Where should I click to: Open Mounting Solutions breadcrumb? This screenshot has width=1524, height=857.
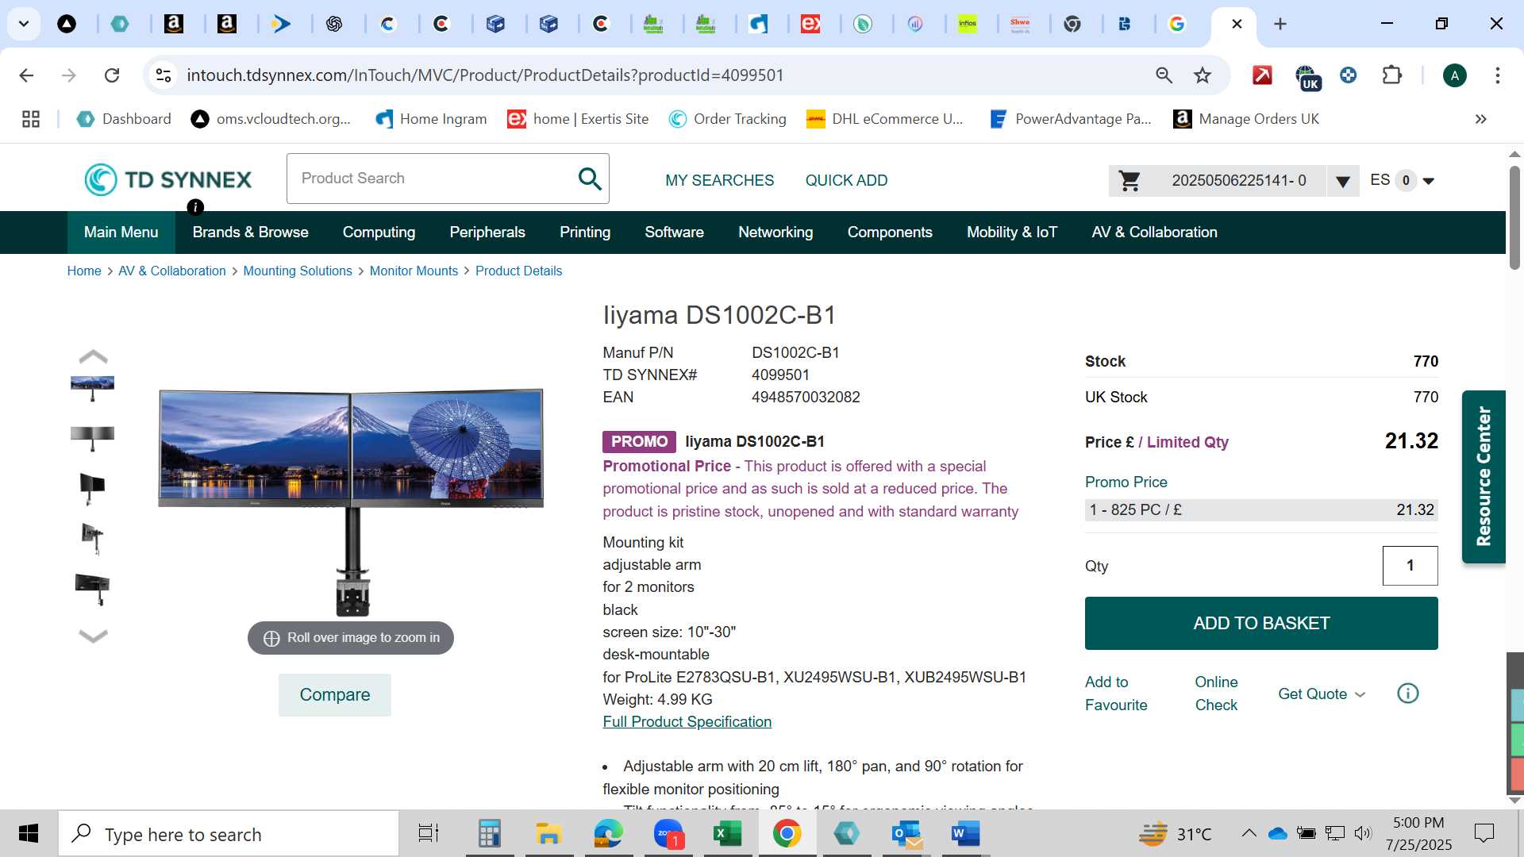pos(298,271)
